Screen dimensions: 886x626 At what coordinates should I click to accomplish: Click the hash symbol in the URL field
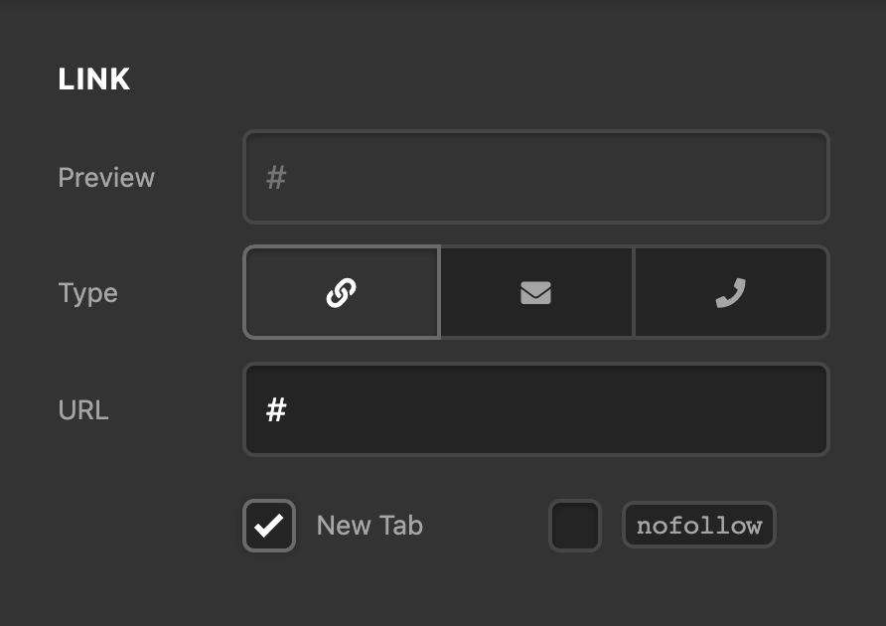point(276,409)
